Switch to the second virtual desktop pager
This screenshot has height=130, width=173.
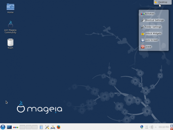click(x=29, y=127)
